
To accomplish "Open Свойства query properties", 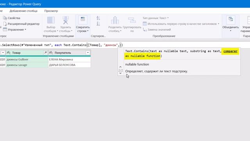I will point(11,18).
